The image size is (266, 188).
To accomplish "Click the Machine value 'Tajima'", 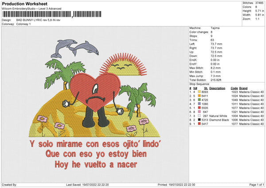I will (215, 28).
